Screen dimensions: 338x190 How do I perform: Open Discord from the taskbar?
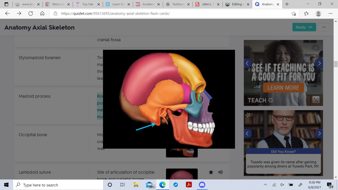coord(202,185)
